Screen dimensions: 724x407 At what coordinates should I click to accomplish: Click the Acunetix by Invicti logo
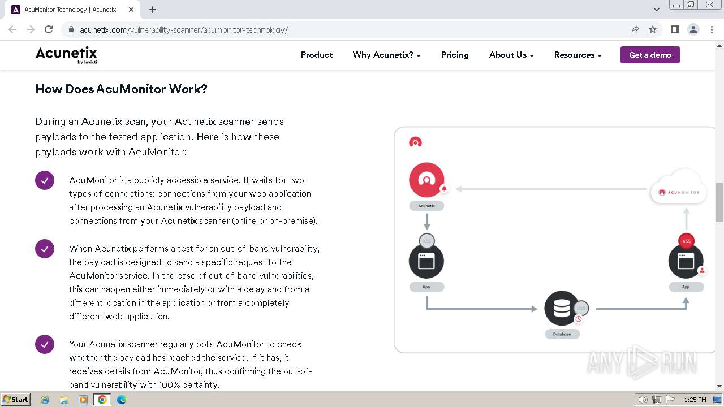(x=66, y=55)
